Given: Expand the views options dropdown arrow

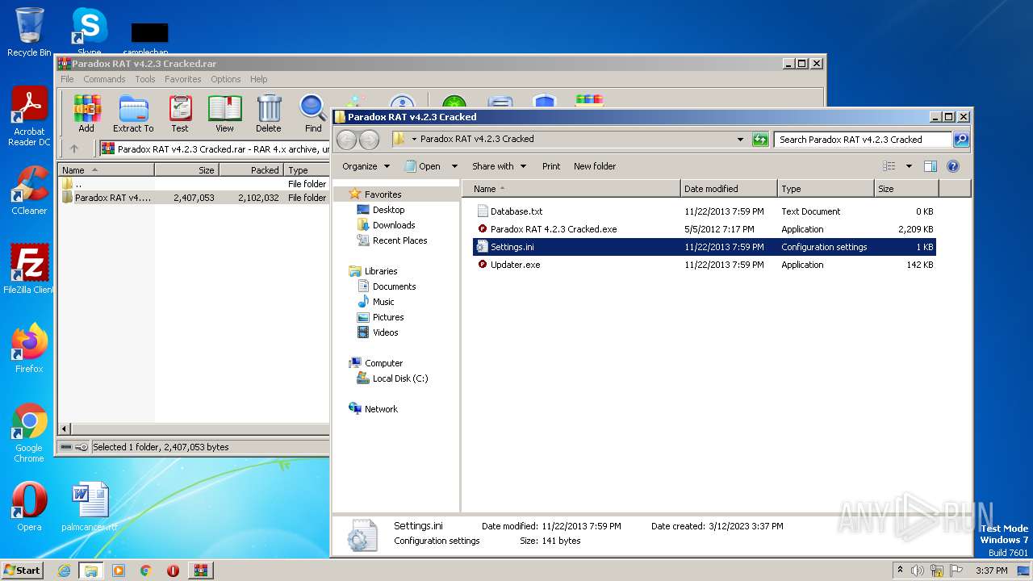Looking at the screenshot, I should [x=909, y=166].
